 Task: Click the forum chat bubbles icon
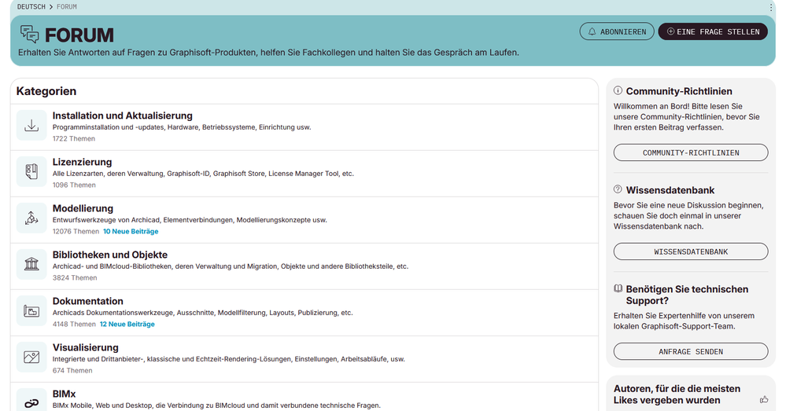30,34
